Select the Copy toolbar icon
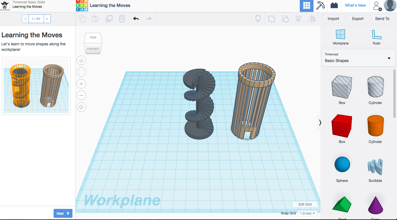 coord(82,19)
